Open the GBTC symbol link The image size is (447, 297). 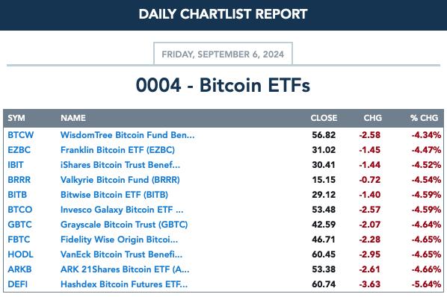19,225
